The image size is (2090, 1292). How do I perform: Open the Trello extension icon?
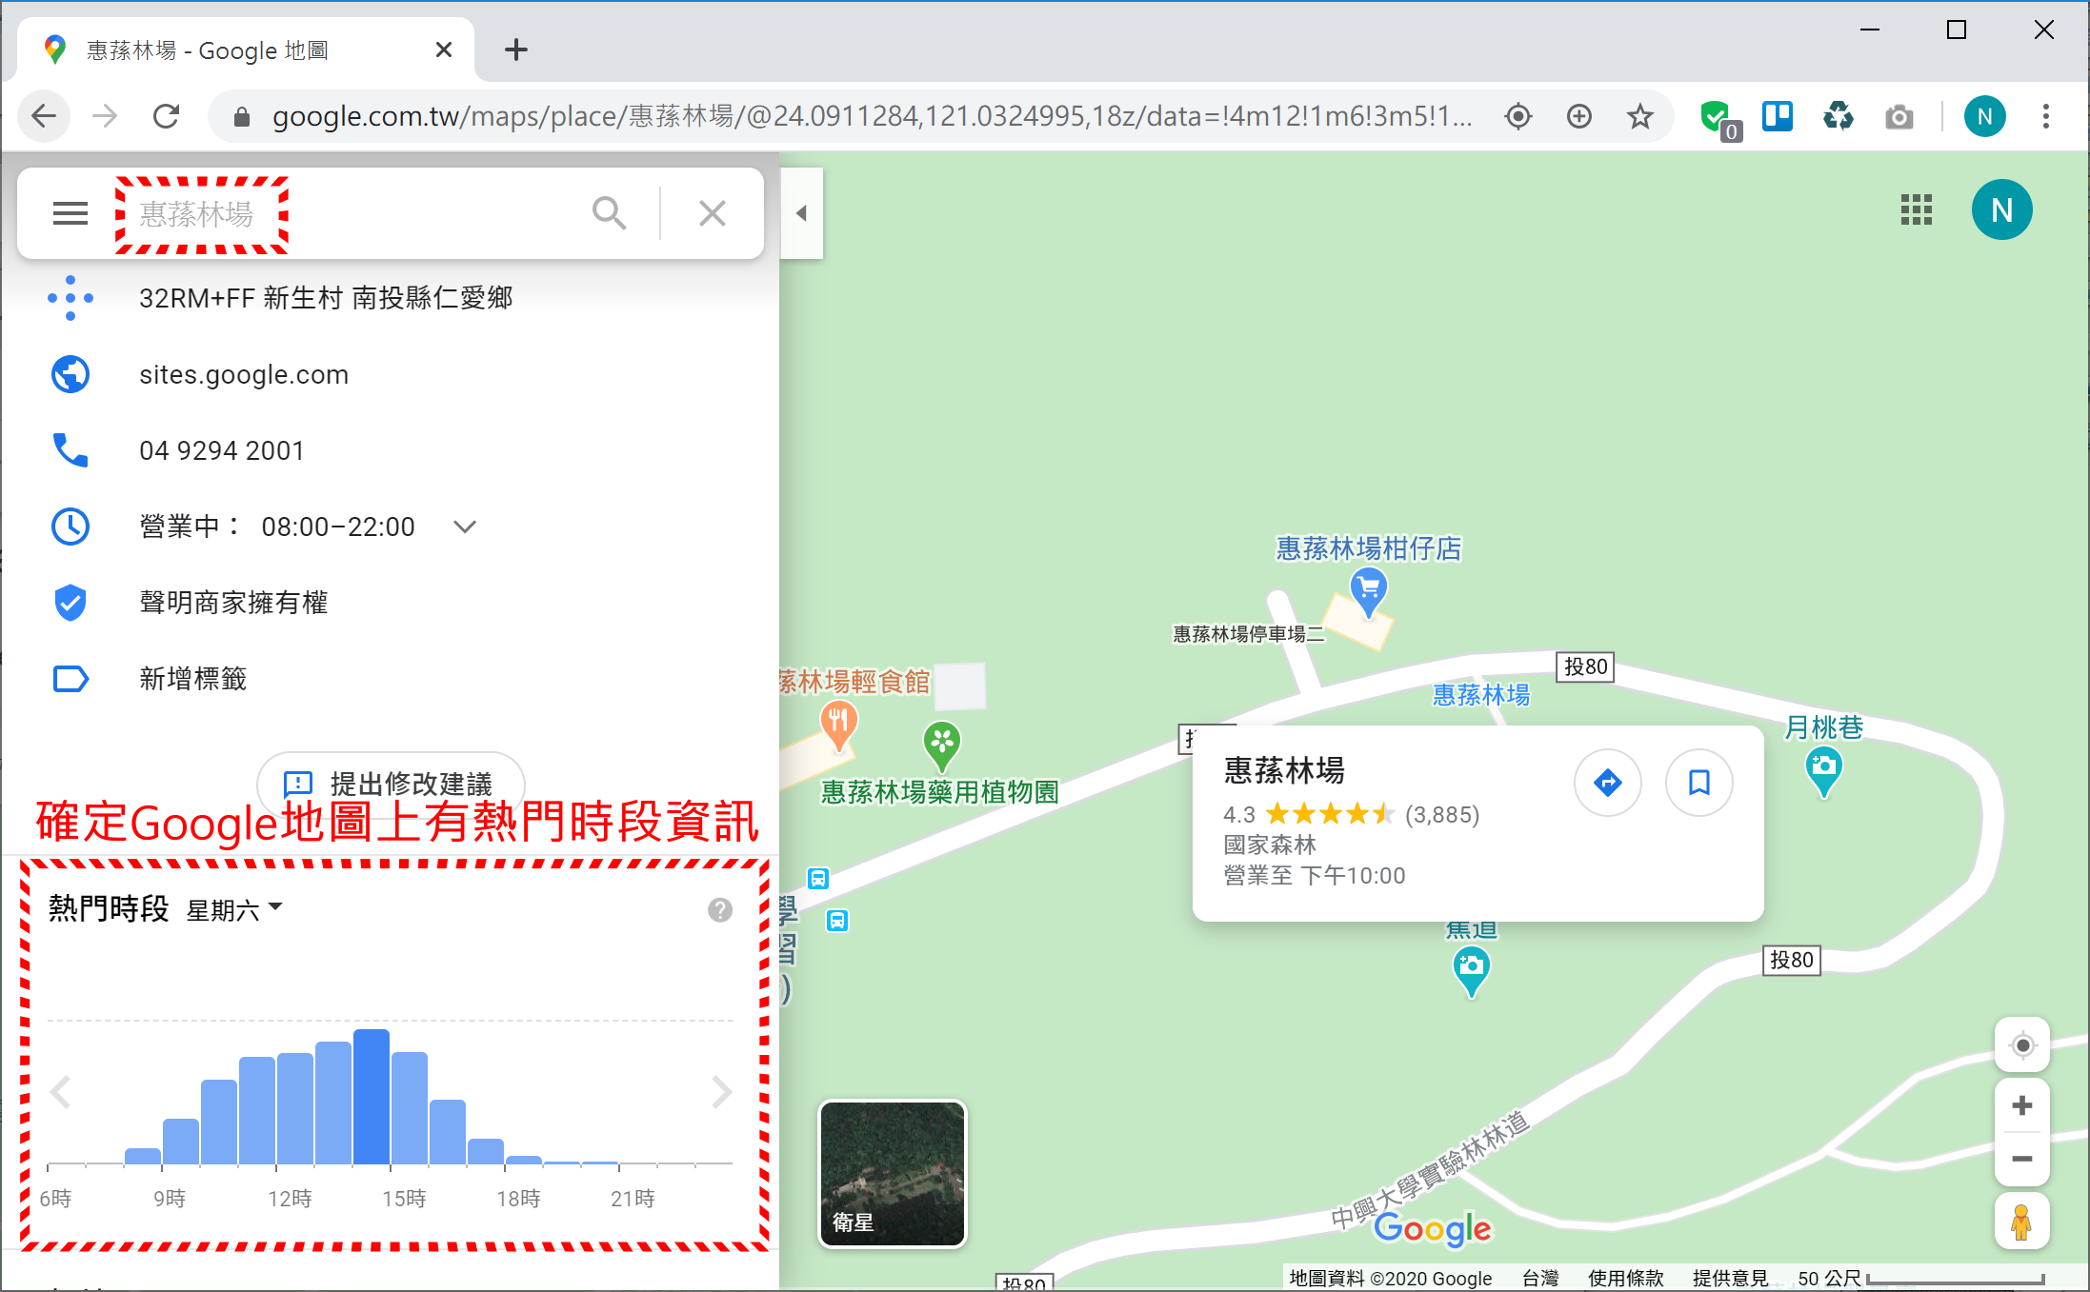(1778, 116)
